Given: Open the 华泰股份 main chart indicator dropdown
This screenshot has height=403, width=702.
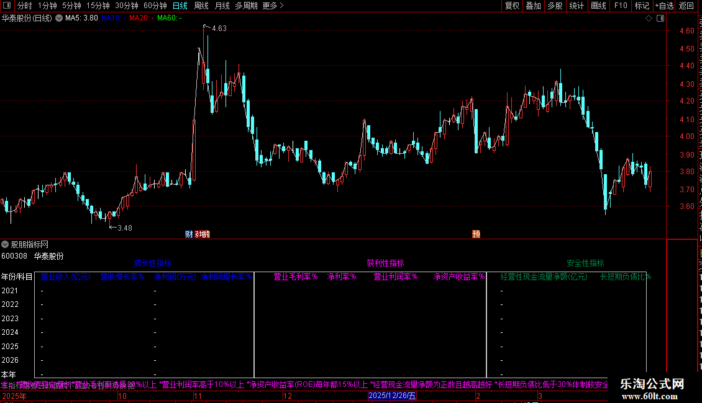Looking at the screenshot, I should (x=59, y=19).
